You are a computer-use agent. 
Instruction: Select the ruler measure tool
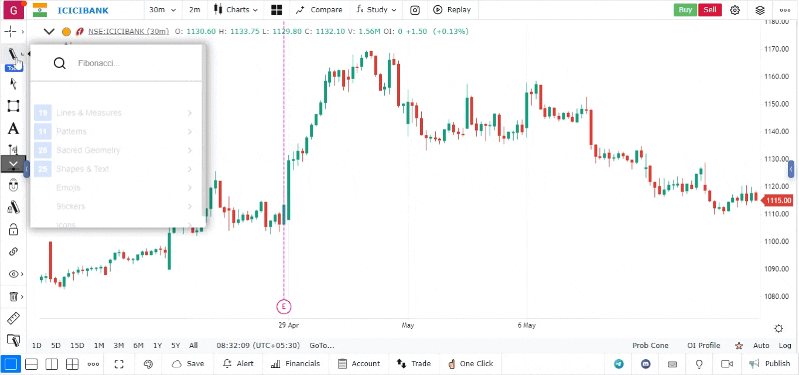point(13,319)
